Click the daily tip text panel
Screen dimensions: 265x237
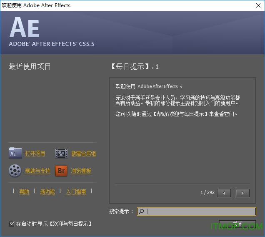tap(182, 129)
